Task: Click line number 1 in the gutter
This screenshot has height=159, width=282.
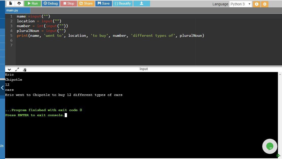Action: 11,16
